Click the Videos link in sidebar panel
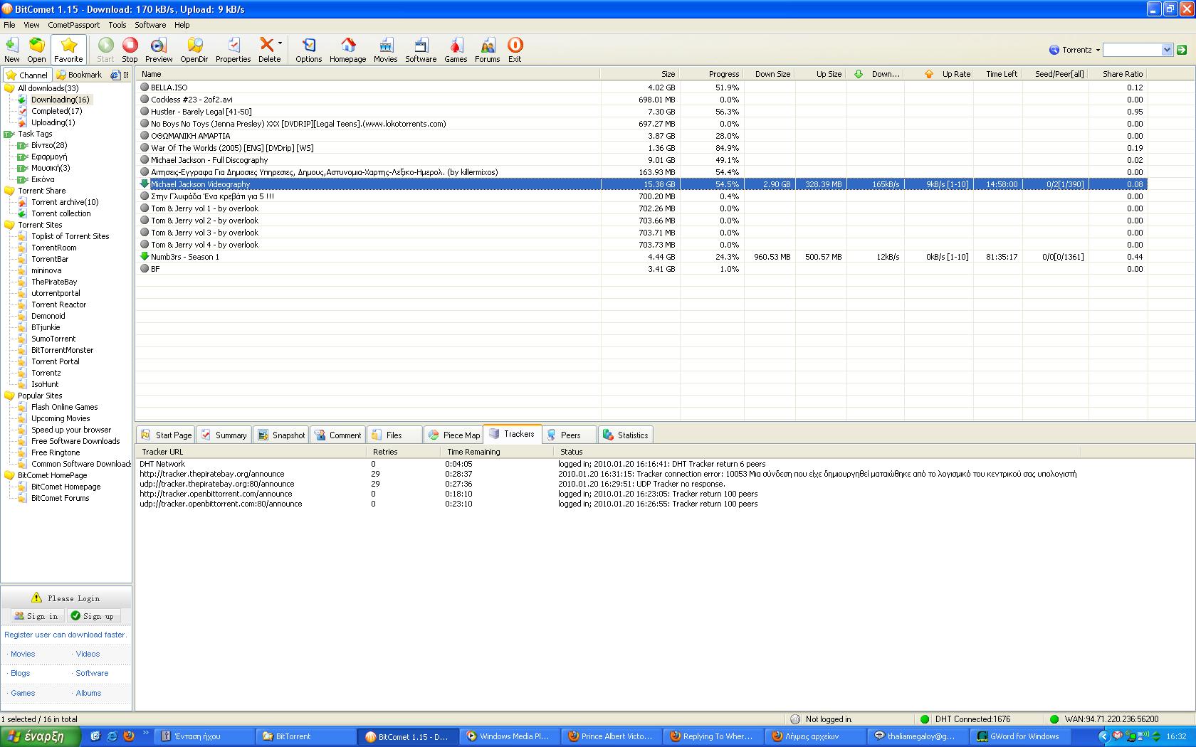 coord(88,654)
